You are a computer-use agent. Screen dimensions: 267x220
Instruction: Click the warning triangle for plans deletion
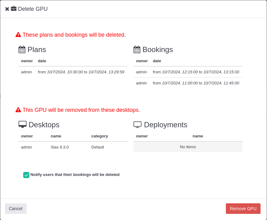(x=18, y=35)
